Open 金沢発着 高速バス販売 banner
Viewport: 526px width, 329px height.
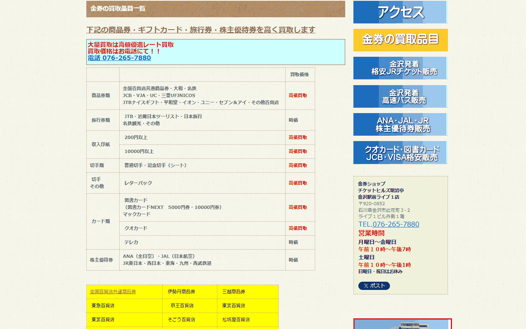400,96
